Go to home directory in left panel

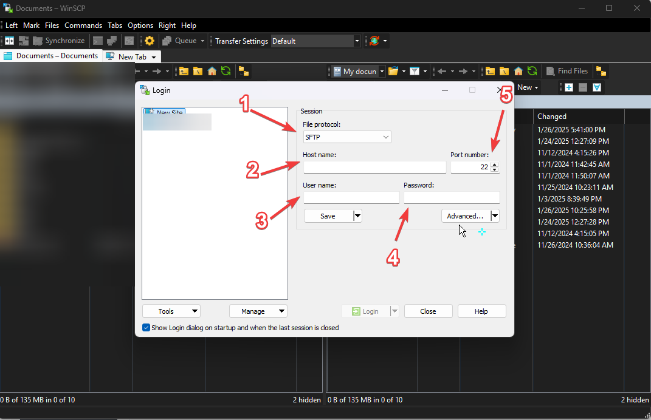[x=212, y=71]
